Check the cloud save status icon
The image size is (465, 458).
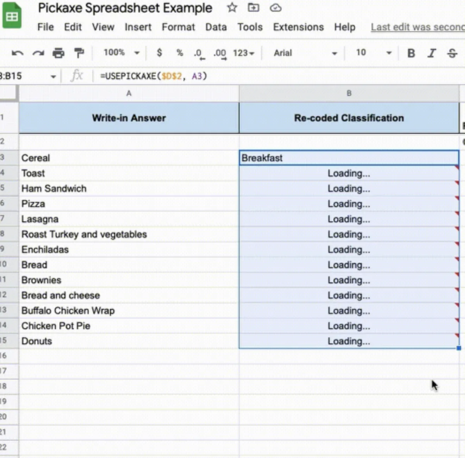pyautogui.click(x=276, y=8)
